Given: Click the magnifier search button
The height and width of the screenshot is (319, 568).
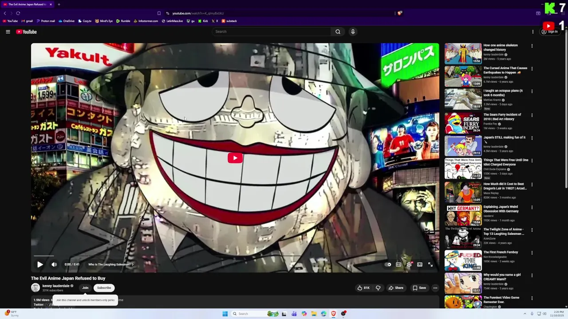Looking at the screenshot, I should click(x=338, y=31).
